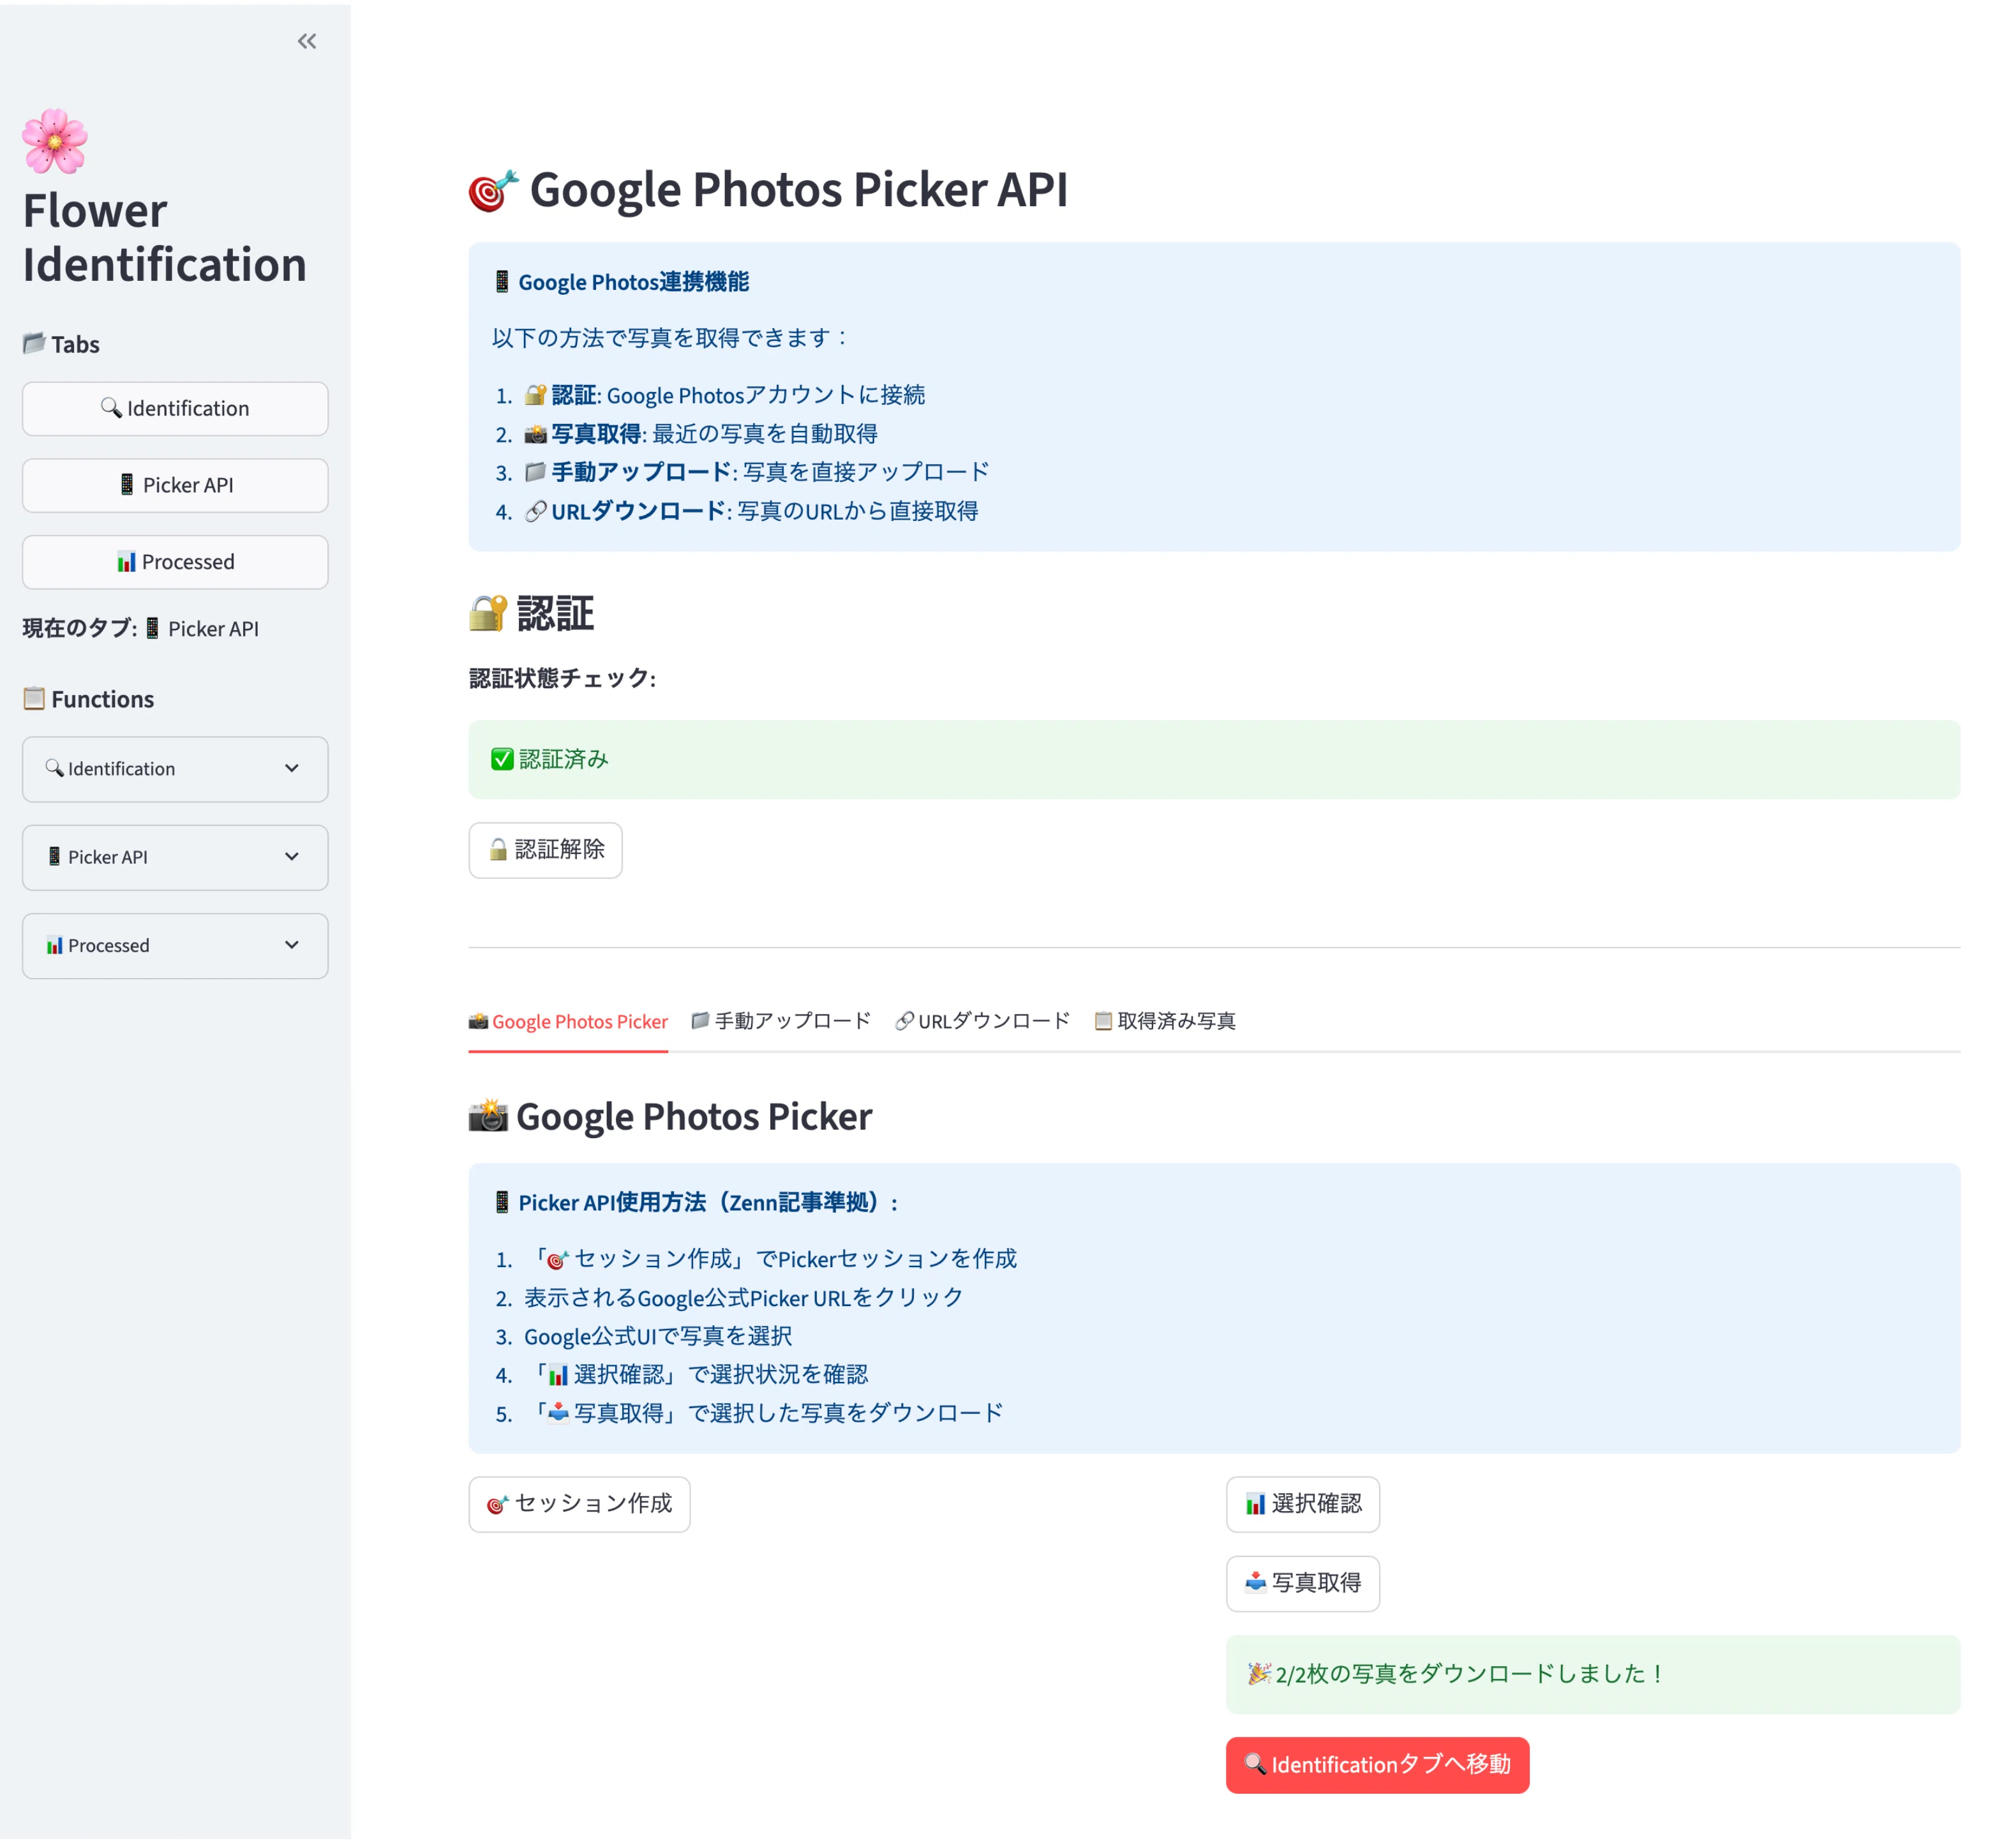The width and height of the screenshot is (2016, 1841).
Task: Click step 「セッション作成」でPickerセッションを作成
Action: click(x=771, y=1259)
